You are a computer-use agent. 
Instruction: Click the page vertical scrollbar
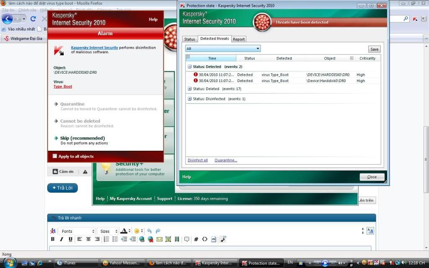click(x=426, y=159)
